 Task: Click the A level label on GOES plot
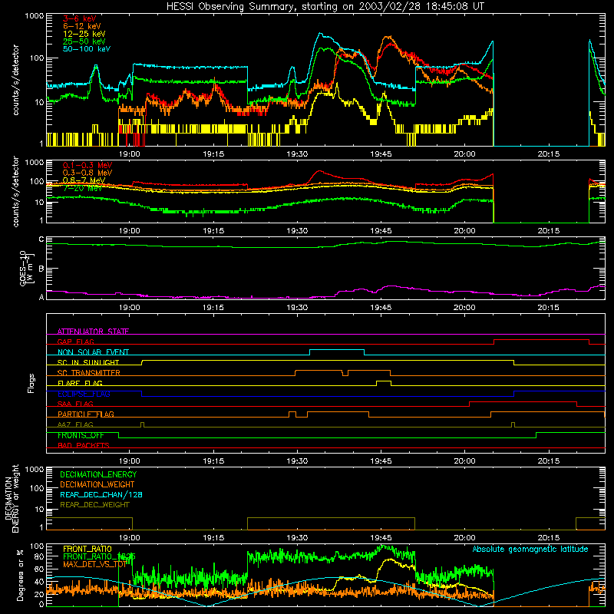coord(41,297)
